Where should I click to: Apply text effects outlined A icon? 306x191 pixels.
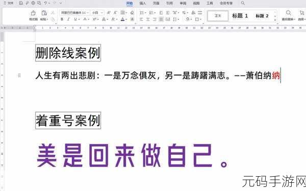point(104,19)
